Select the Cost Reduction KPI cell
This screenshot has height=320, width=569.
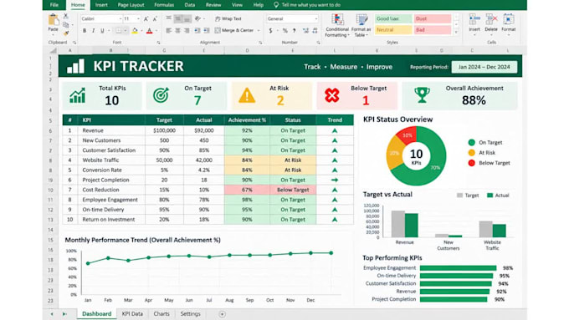(111, 190)
